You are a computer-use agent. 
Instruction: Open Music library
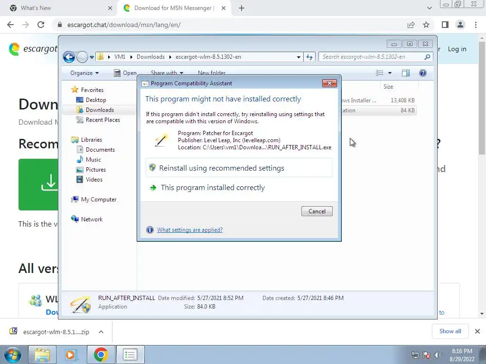(93, 159)
